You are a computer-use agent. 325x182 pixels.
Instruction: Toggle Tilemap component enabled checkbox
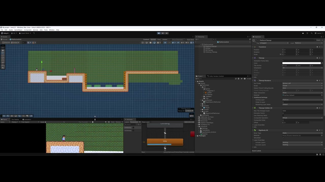[x=257, y=58]
